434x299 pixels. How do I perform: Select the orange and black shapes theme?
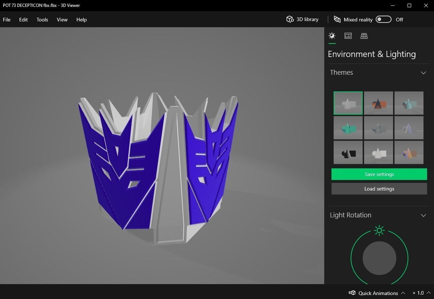[x=378, y=103]
